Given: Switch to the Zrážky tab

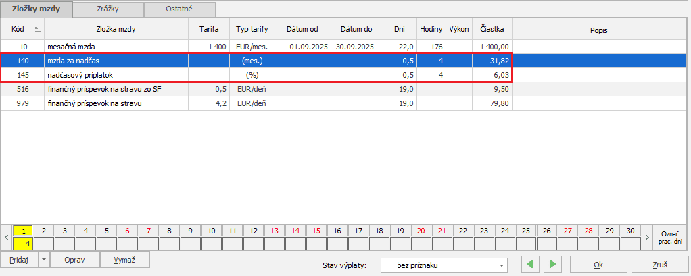Looking at the screenshot, I should (108, 9).
